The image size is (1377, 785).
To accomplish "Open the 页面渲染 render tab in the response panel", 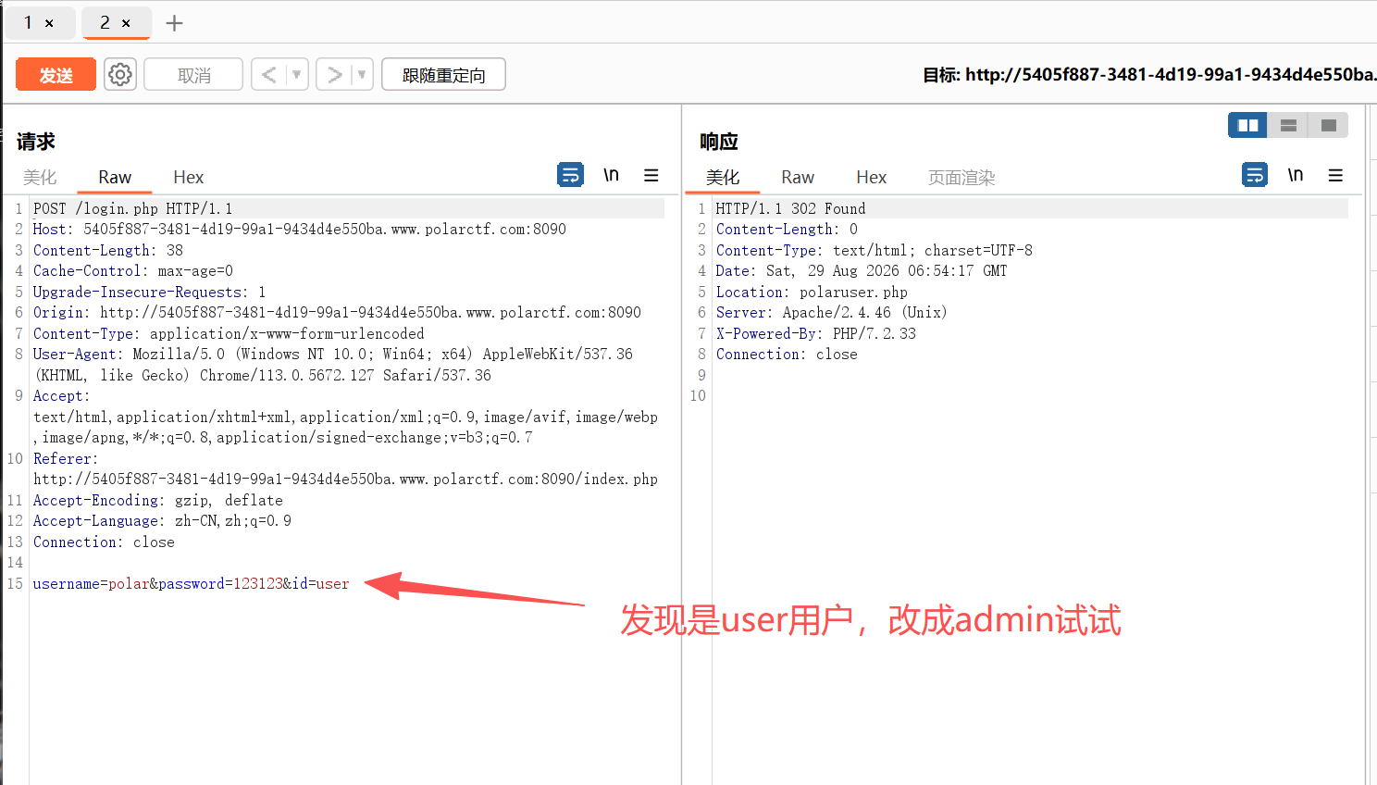I will 961,177.
